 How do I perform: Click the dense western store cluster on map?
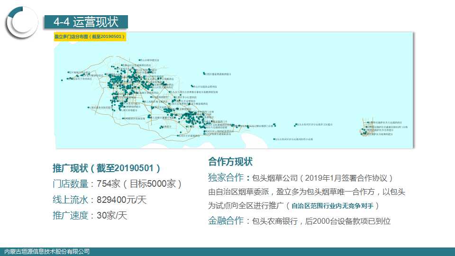128,85
